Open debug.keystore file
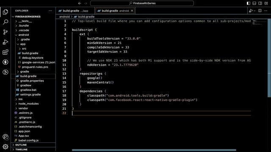 [33, 58]
